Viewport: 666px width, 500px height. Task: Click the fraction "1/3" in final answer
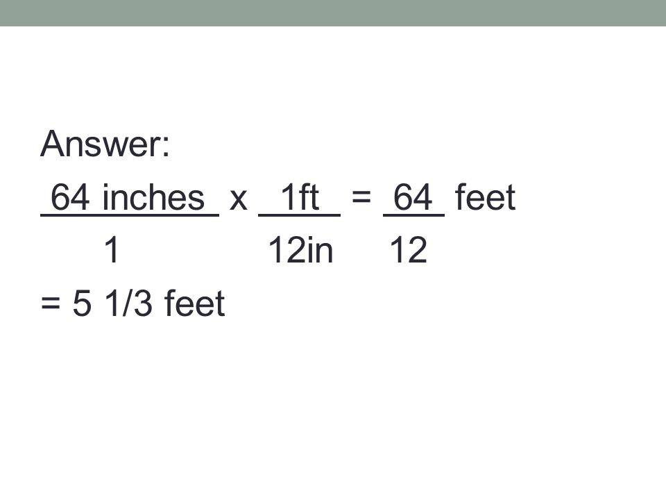coord(128,303)
